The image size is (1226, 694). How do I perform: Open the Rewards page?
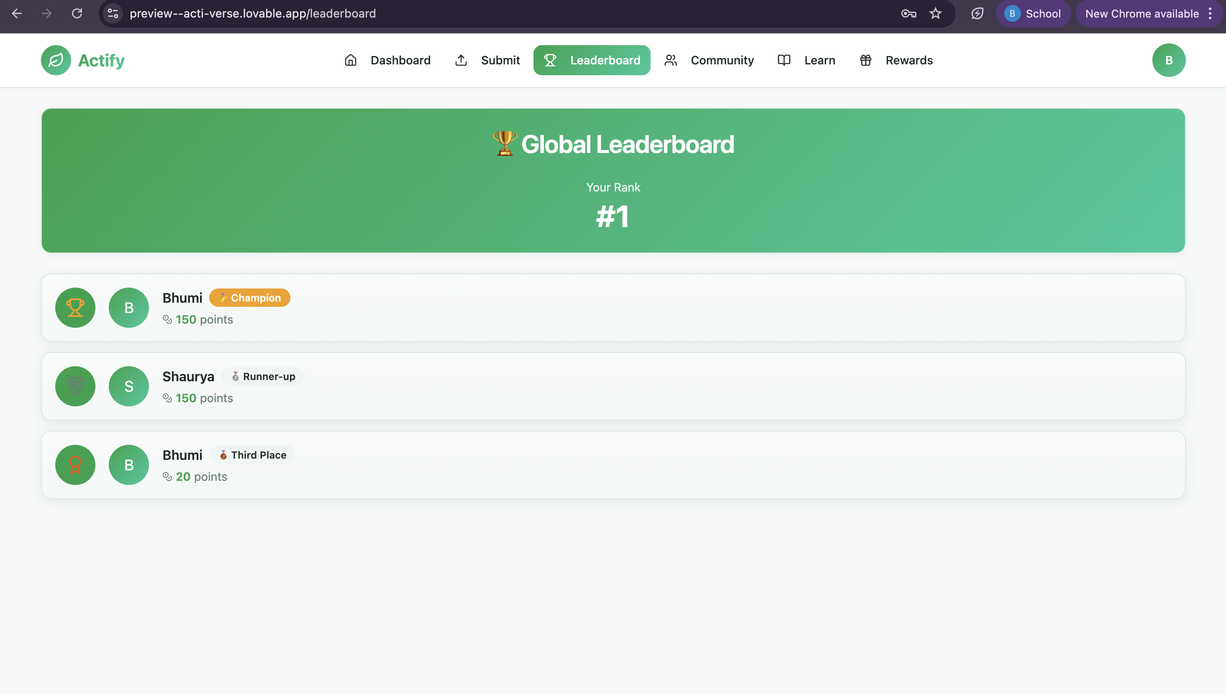click(x=896, y=60)
